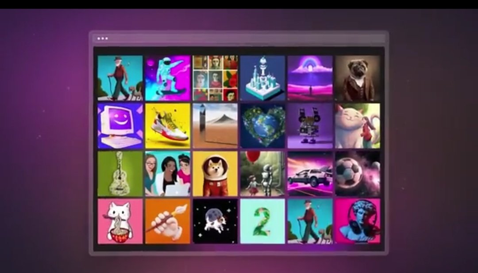Open the DeLorean car neon image
478x273 pixels.
pos(310,174)
